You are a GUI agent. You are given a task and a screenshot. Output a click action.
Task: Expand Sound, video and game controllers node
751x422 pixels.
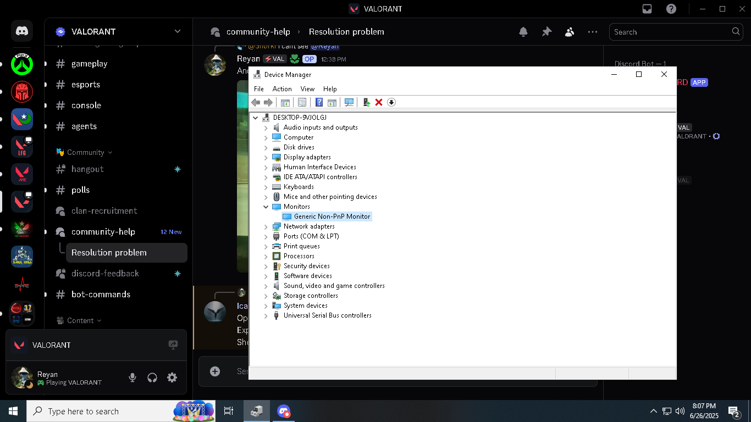266,286
